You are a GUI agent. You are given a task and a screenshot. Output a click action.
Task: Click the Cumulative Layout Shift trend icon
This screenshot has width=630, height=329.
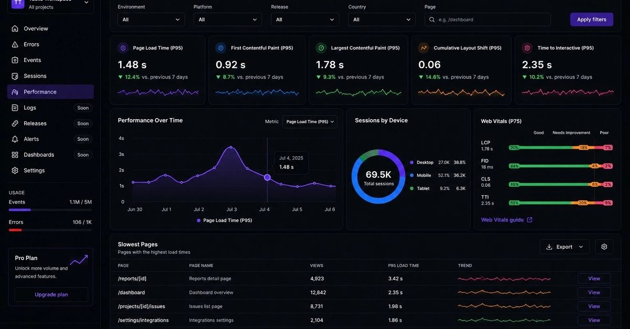coord(423,48)
